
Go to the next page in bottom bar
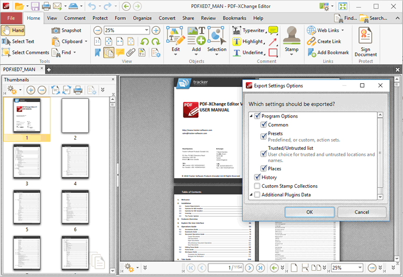coord(249,268)
